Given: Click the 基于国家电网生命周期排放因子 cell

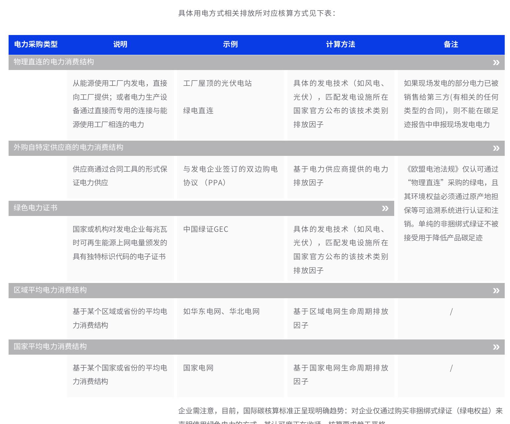Looking at the screenshot, I should pyautogui.click(x=341, y=375).
